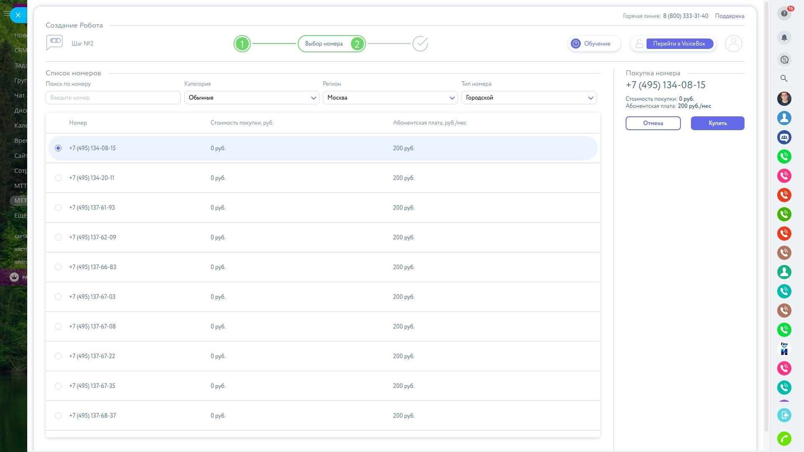Open the chat messages icon in right sidebar
The height and width of the screenshot is (452, 804).
784,59
